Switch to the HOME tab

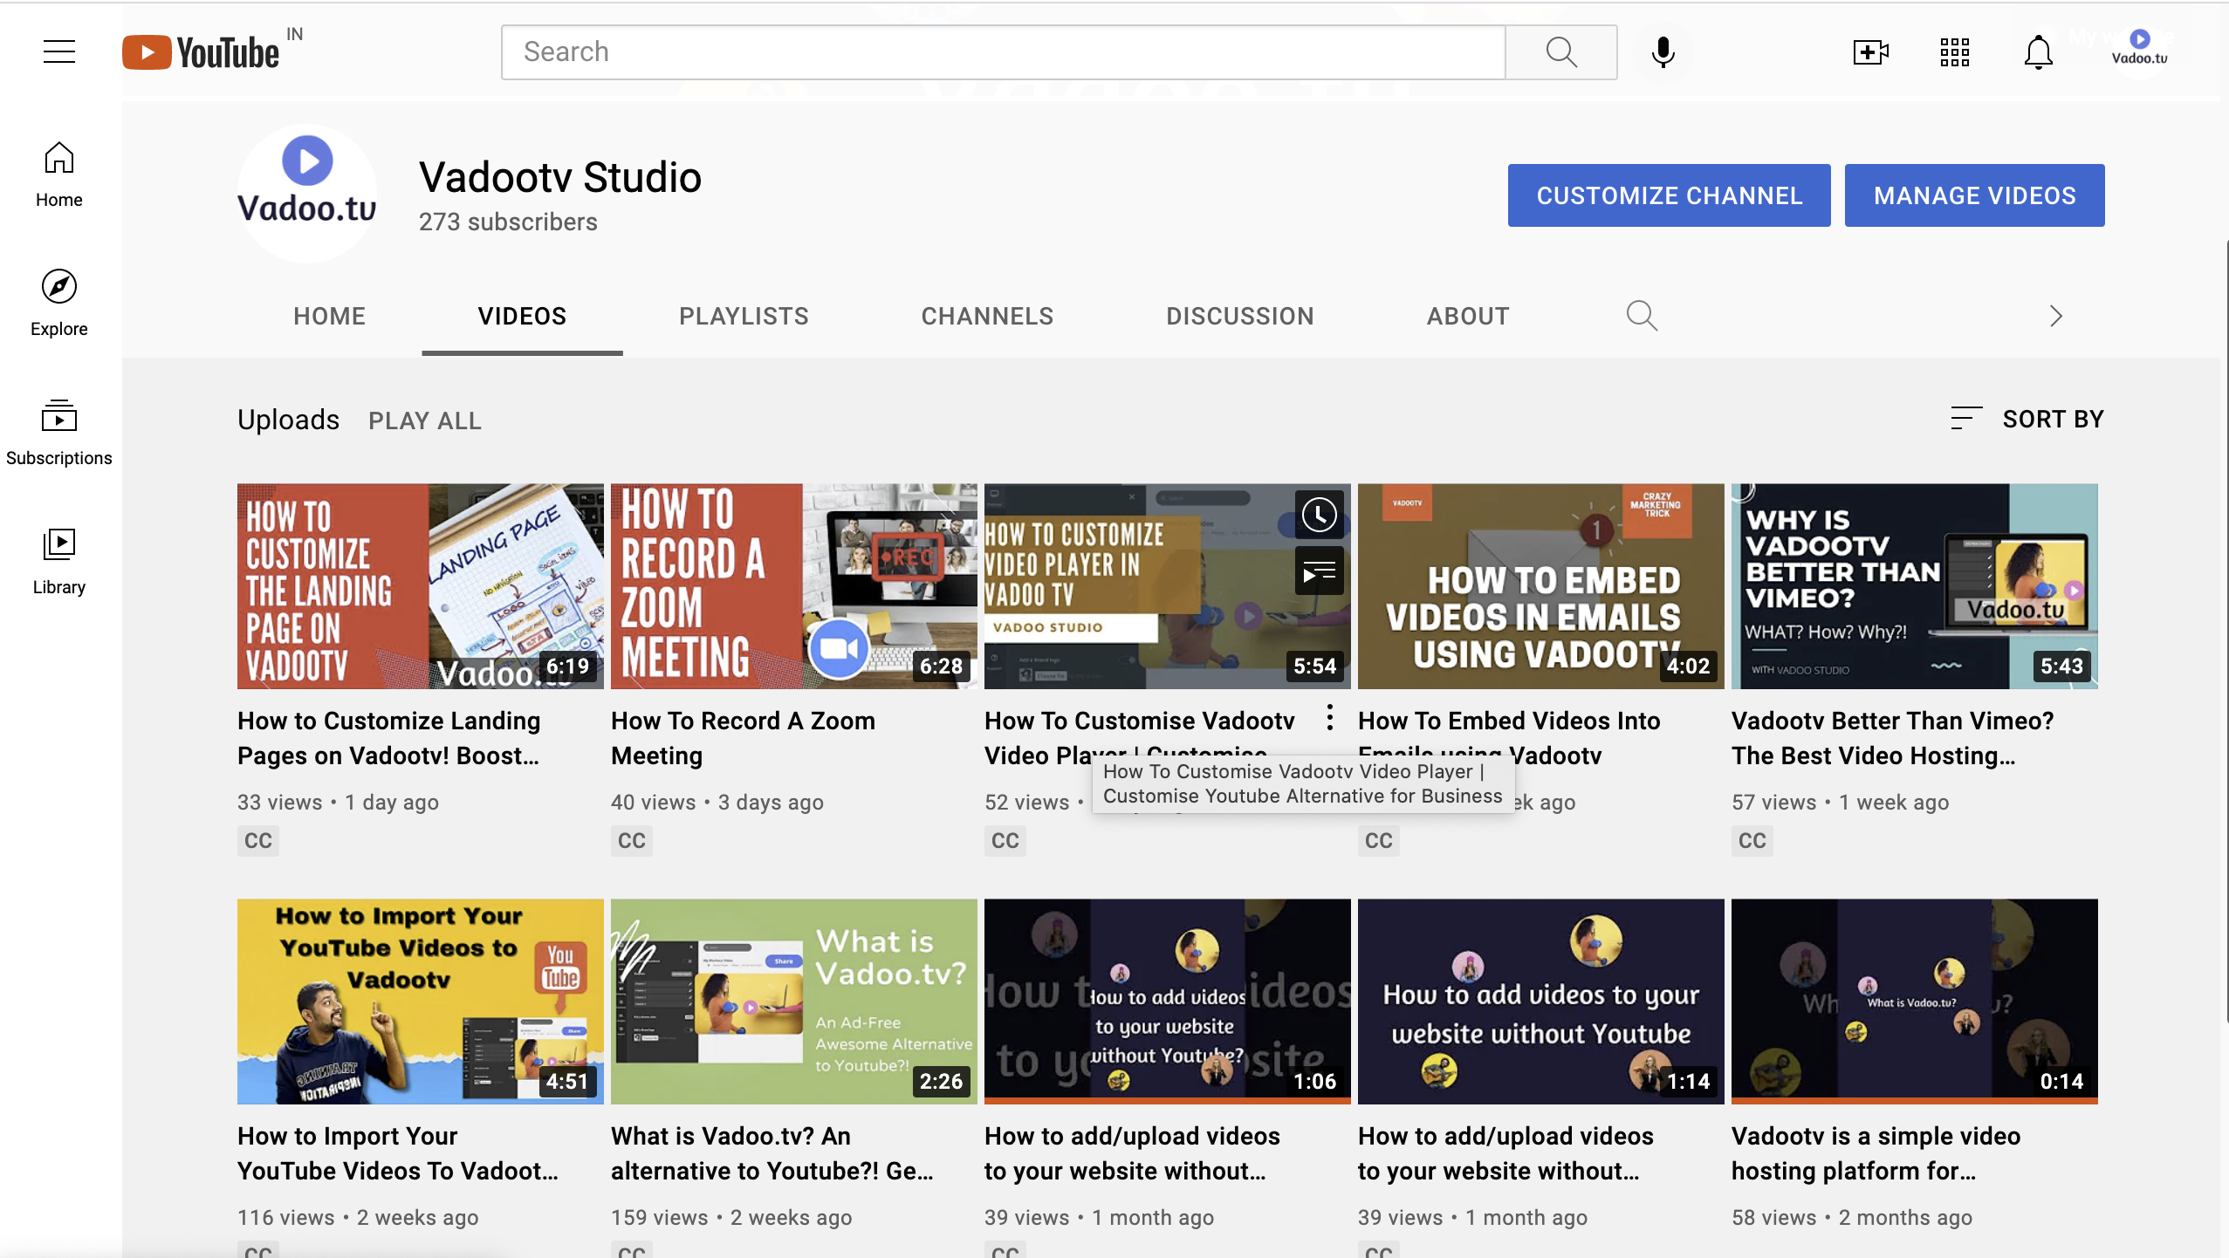tap(329, 316)
